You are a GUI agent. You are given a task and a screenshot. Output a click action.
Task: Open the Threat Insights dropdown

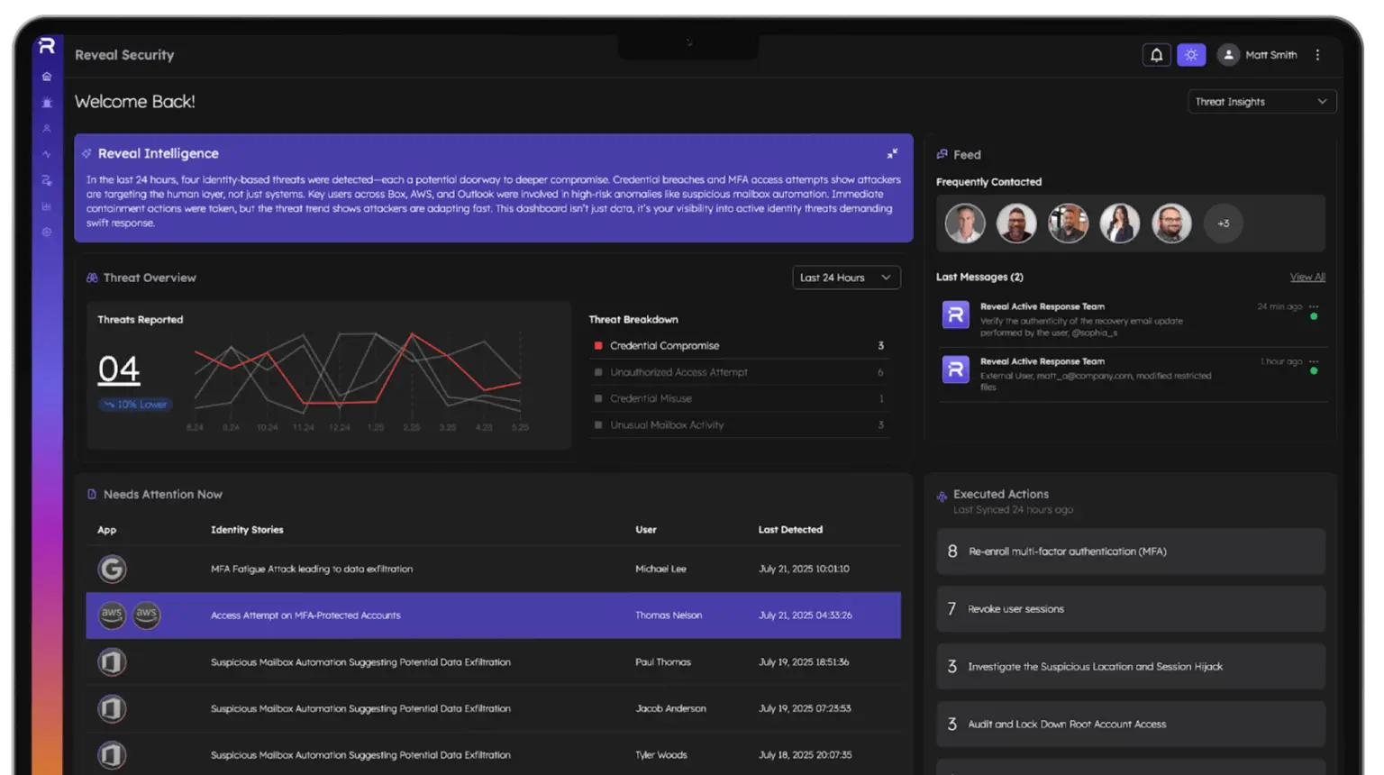click(1261, 102)
